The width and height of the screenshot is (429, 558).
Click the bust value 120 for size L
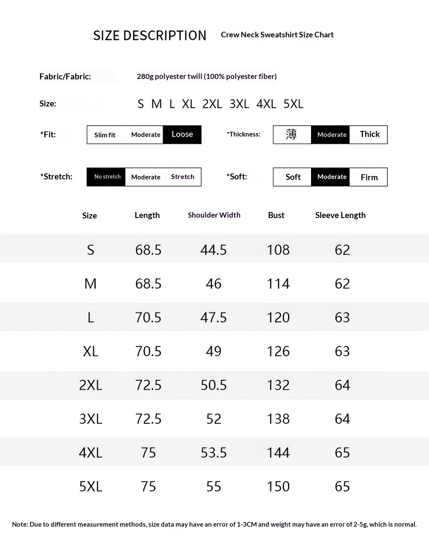tap(278, 318)
